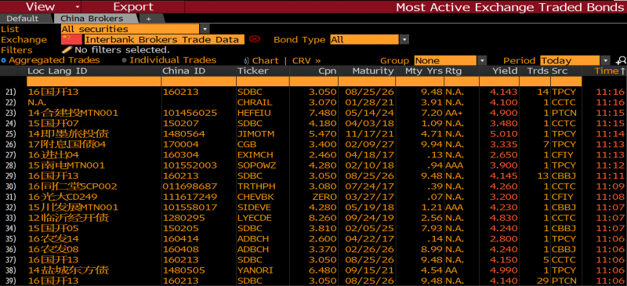The image size is (627, 286).
Task: Click the Interbank Brokers Trade Data exchange field
Action: [164, 40]
